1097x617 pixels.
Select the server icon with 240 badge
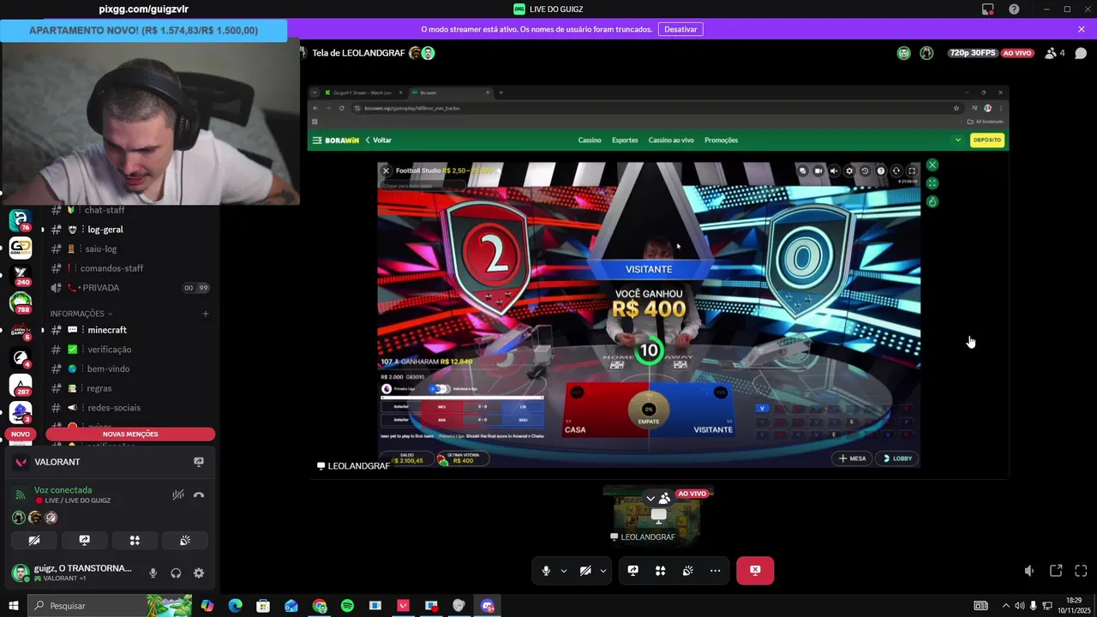[21, 275]
